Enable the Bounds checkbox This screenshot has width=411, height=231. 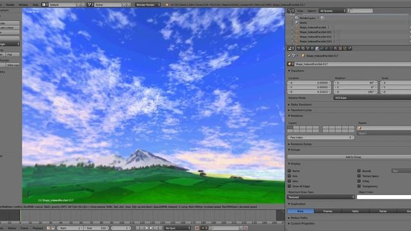[x=359, y=171]
